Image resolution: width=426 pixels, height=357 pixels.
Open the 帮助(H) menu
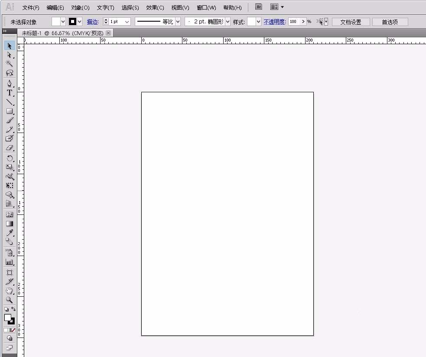(x=232, y=8)
